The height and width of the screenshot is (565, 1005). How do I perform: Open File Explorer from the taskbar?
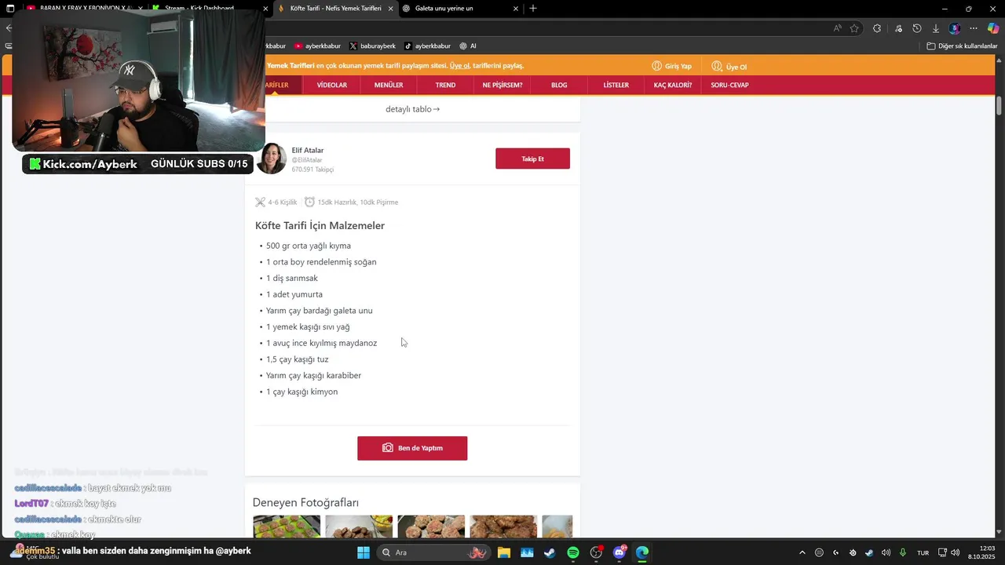(x=503, y=552)
